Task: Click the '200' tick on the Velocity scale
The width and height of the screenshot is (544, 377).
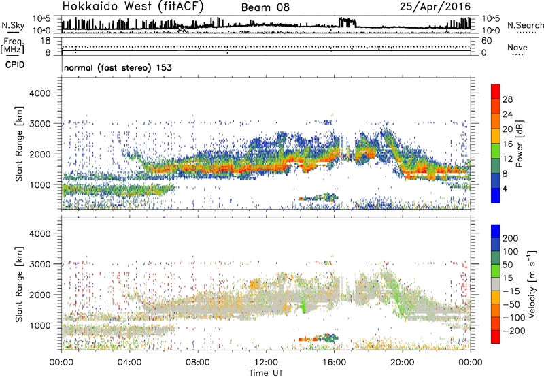Action: [x=510, y=238]
